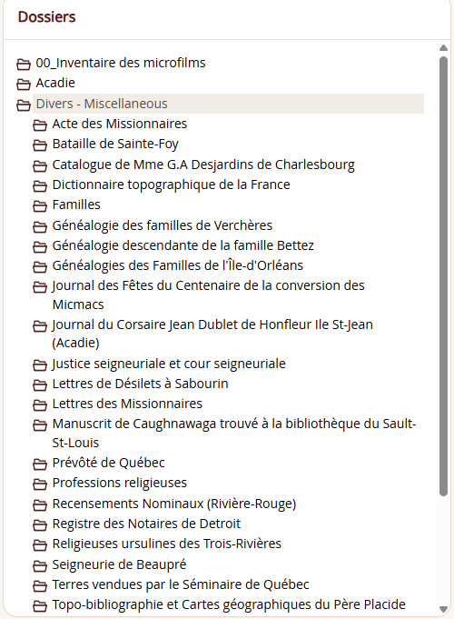Click the folder icon beside Familles
This screenshot has height=619, width=454.
coord(39,205)
